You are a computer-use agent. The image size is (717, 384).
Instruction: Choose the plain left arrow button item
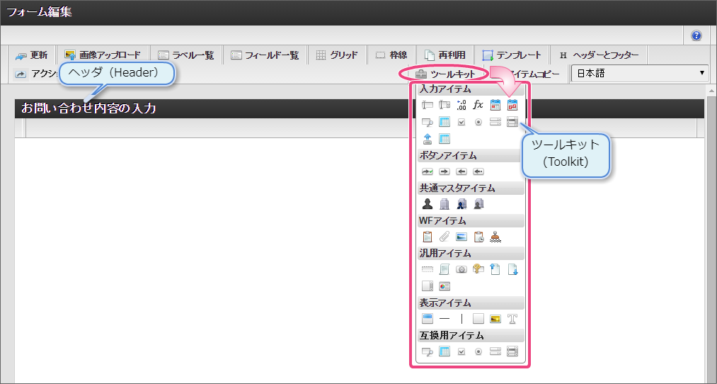461,171
